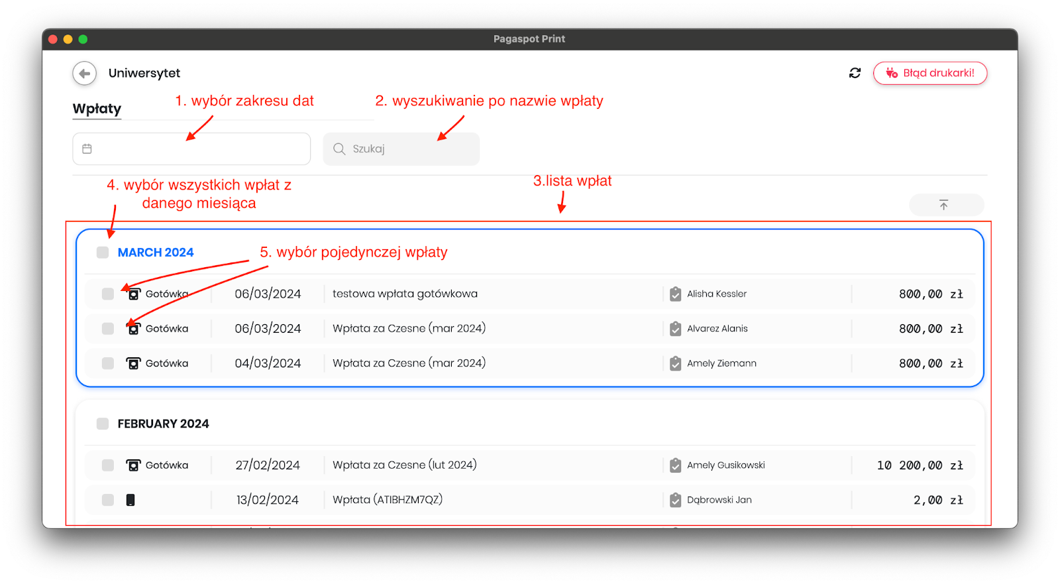The image size is (1060, 584).
Task: Click mobile phone icon in Dąbrowski Jan row
Action: click(131, 500)
